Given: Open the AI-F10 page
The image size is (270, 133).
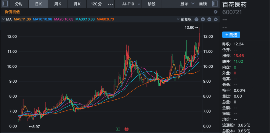Looking at the screenshot, I should click(128, 4).
